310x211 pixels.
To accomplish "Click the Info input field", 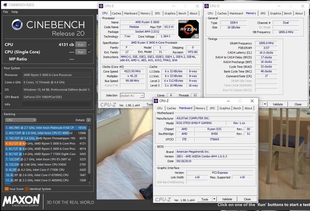I will [56, 104].
